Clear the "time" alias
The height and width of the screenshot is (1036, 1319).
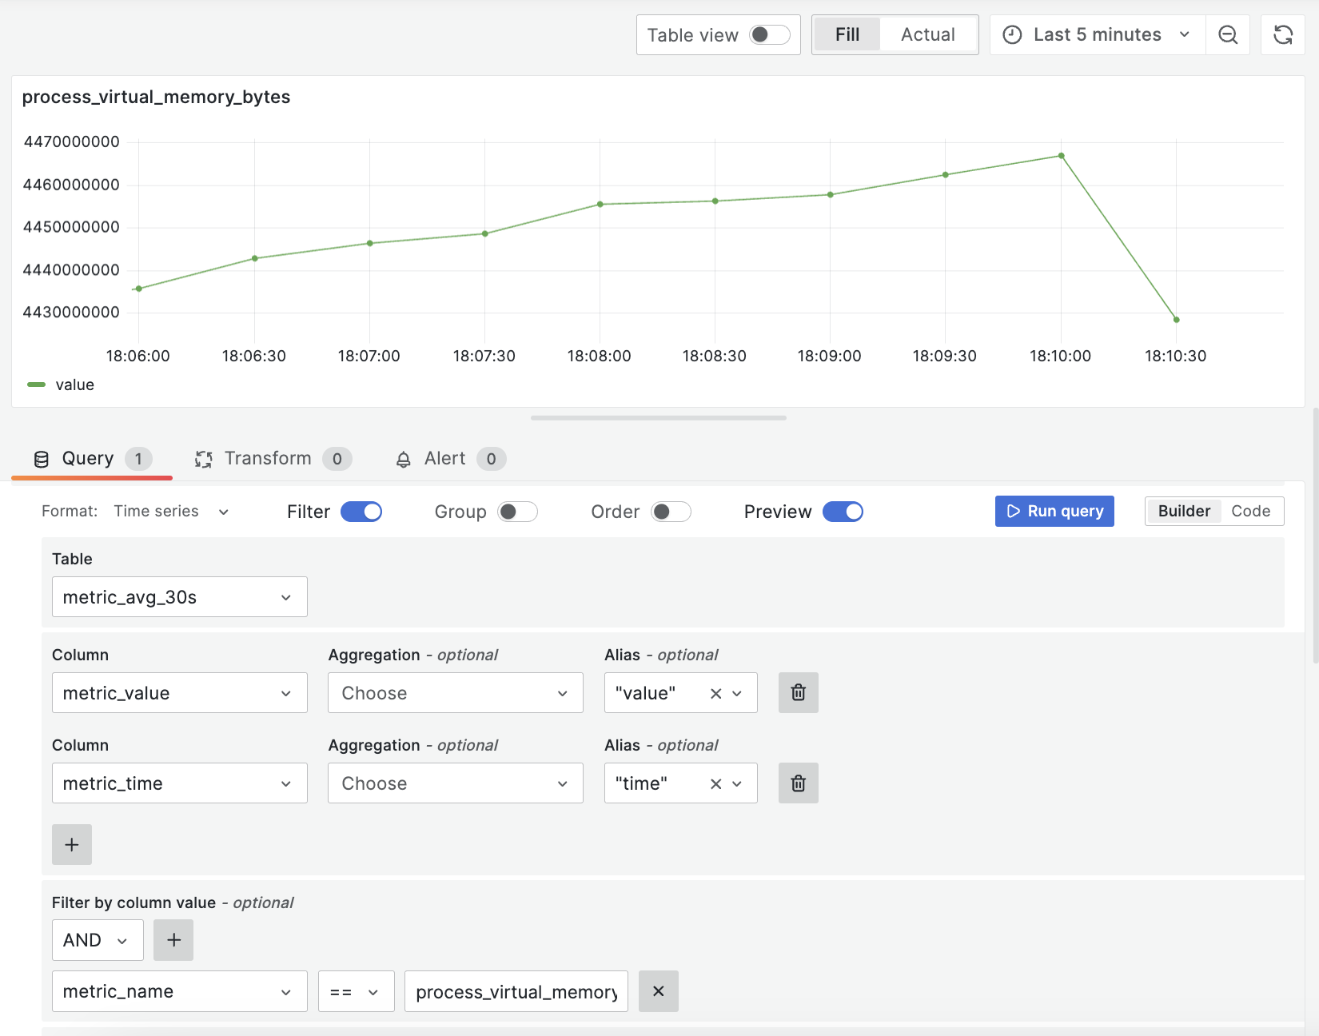pos(715,783)
